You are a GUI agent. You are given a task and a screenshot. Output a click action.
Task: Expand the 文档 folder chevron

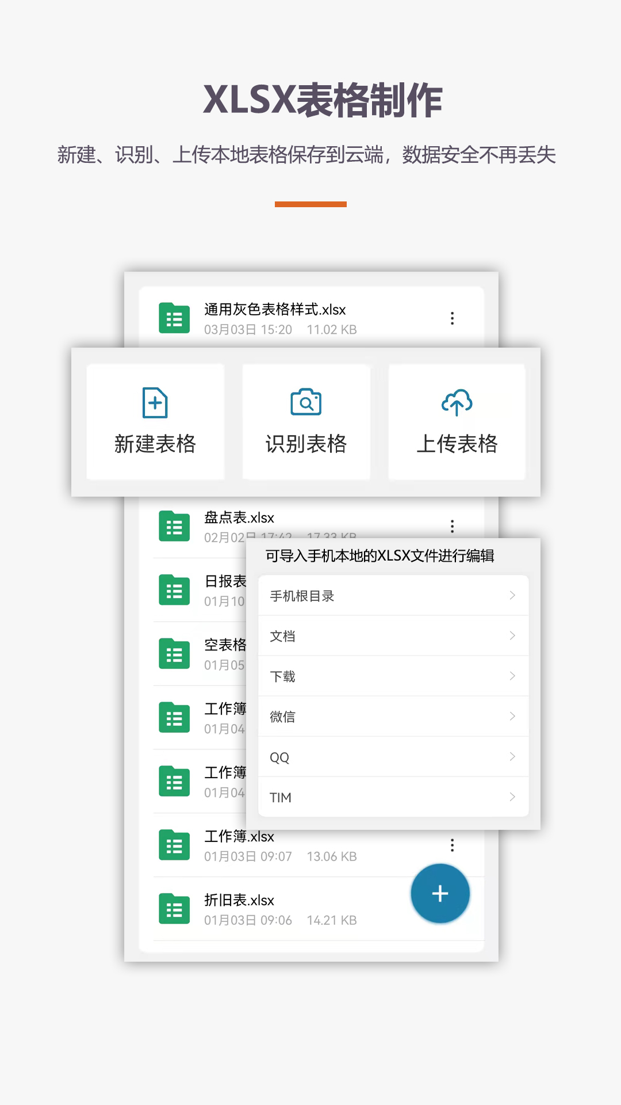coord(512,636)
